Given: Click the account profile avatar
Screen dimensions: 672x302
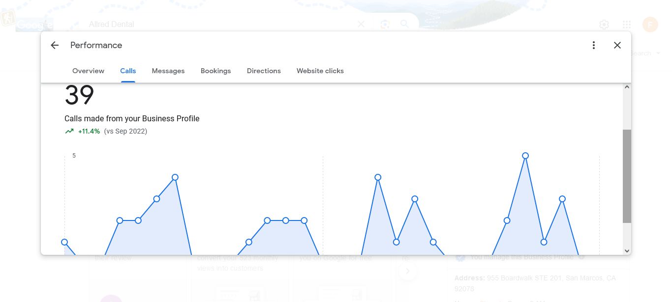Looking at the screenshot, I should pyautogui.click(x=650, y=25).
